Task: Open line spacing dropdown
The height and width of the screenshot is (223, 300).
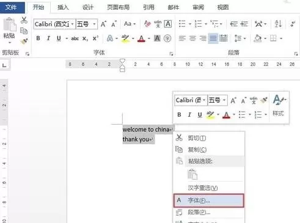Action: click(240, 38)
